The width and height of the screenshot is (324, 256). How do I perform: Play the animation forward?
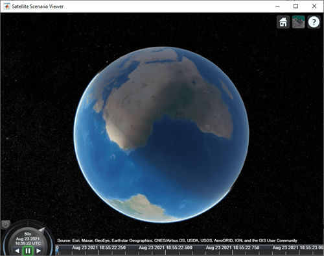click(38, 251)
